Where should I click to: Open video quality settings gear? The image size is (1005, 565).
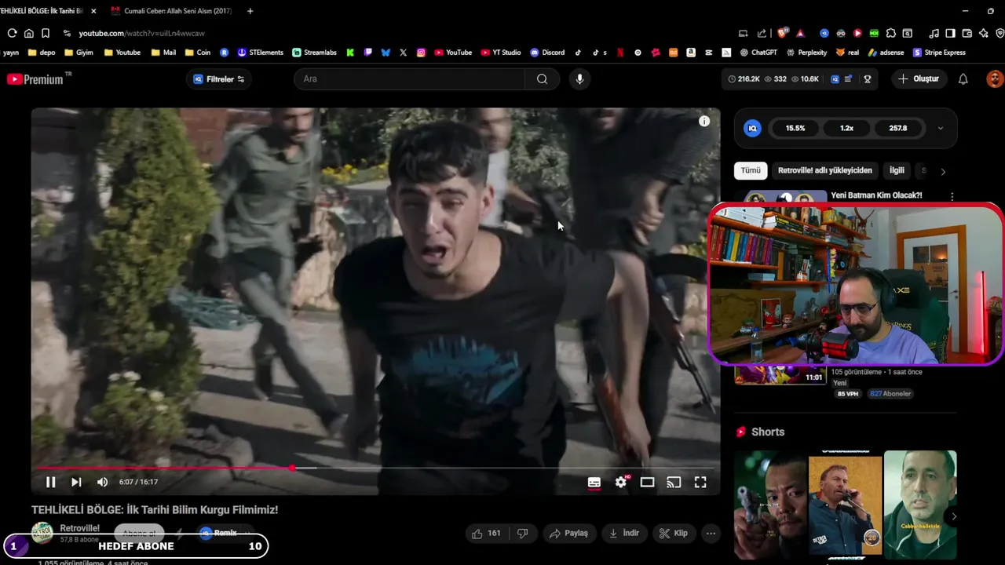coord(621,483)
